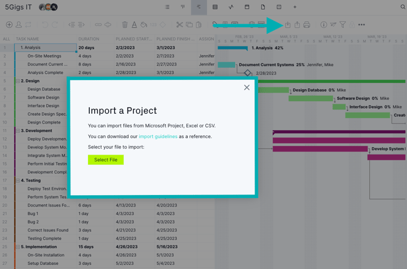Image resolution: width=407 pixels, height=269 pixels.
Task: Open the filter funnel
Action: click(343, 25)
